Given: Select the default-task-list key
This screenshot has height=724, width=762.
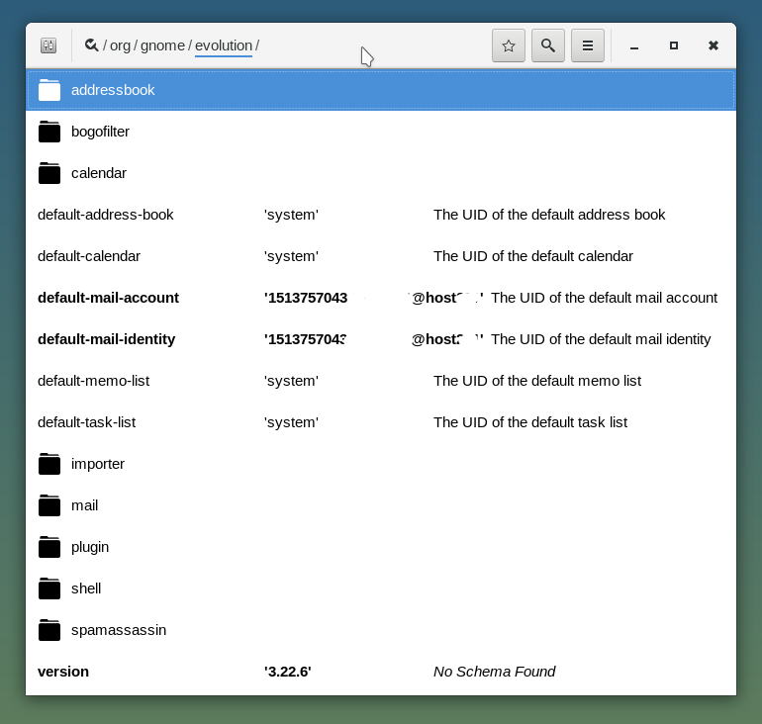Looking at the screenshot, I should [x=86, y=422].
